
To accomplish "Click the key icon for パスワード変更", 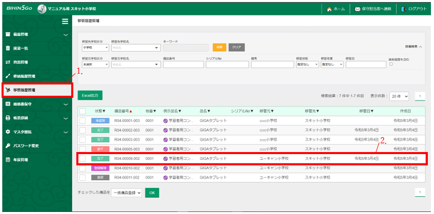I will pos(8,145).
